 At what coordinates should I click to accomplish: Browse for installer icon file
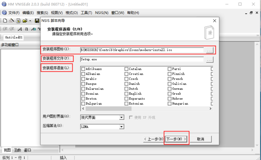coord(210,50)
